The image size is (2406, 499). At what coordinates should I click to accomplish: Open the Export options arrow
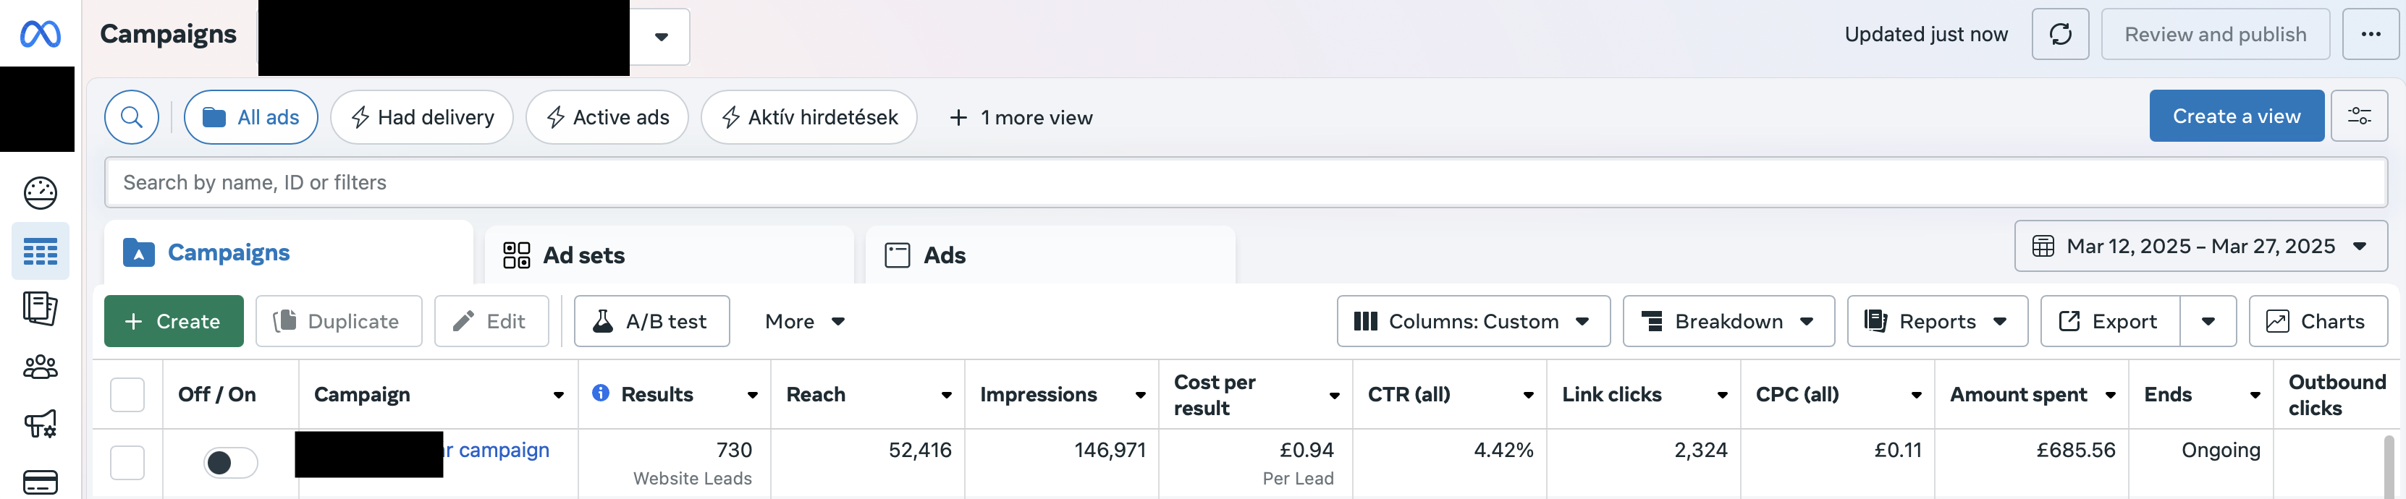2208,322
